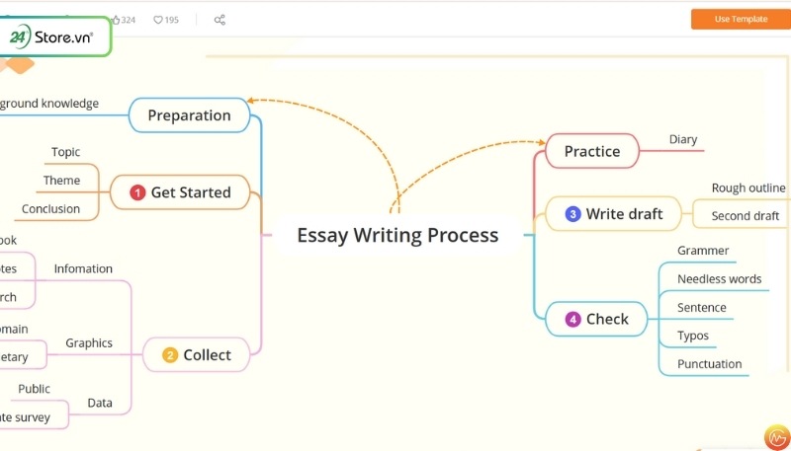Select the Check node
This screenshot has width=791, height=451.
pyautogui.click(x=596, y=319)
